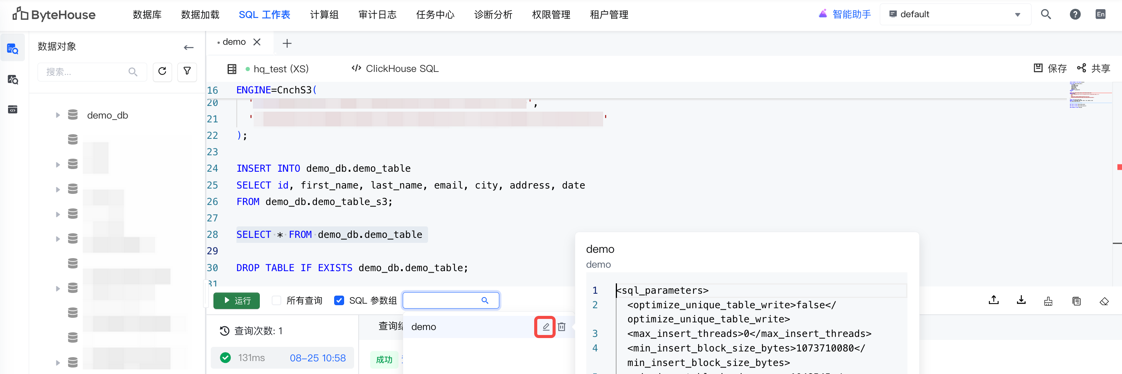The image size is (1122, 374).
Task: Delete the demo parameter group
Action: [562, 327]
